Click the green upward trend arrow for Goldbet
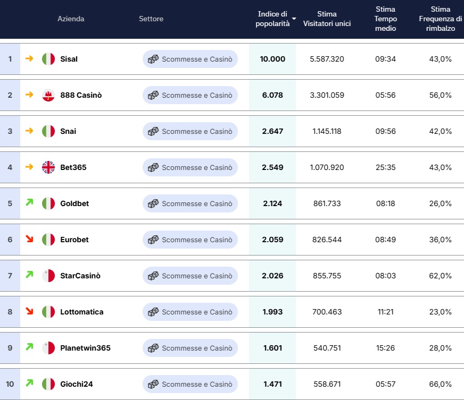 pyautogui.click(x=29, y=202)
